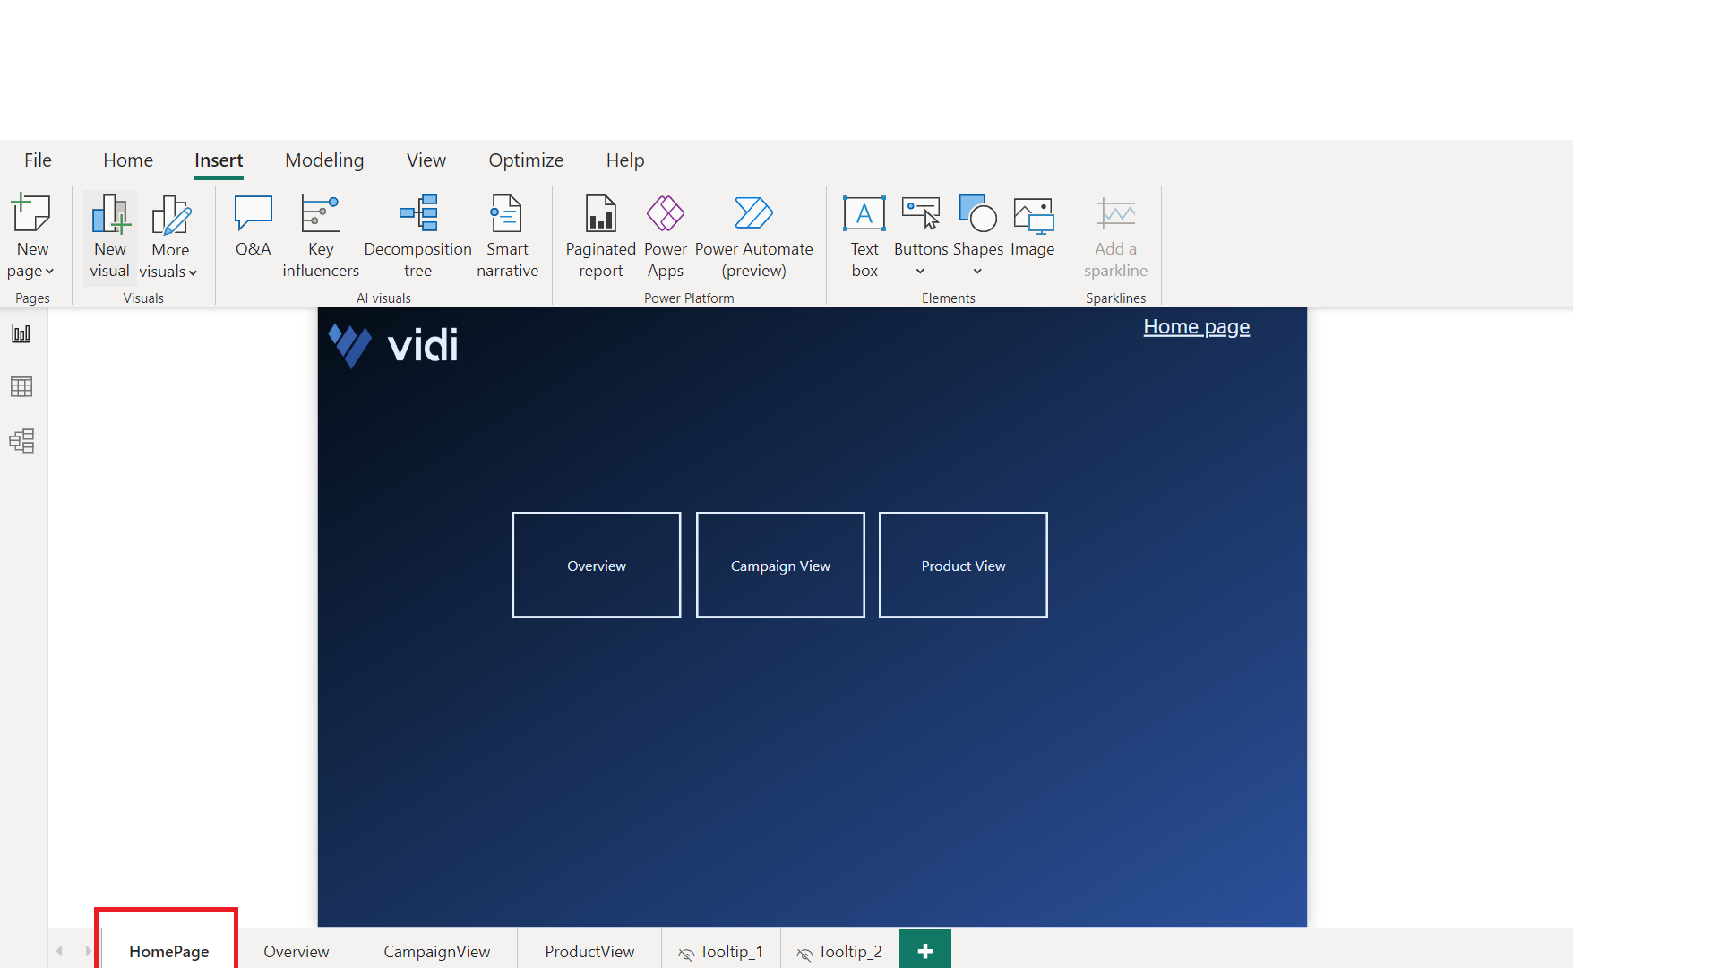Image resolution: width=1720 pixels, height=968 pixels.
Task: Click the New Visual icon in ribbon
Action: coord(108,230)
